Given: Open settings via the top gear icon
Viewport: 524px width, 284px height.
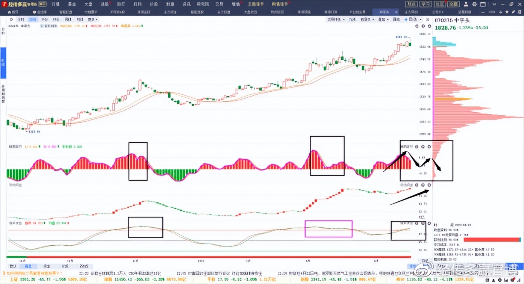Looking at the screenshot, I should [x=474, y=4].
